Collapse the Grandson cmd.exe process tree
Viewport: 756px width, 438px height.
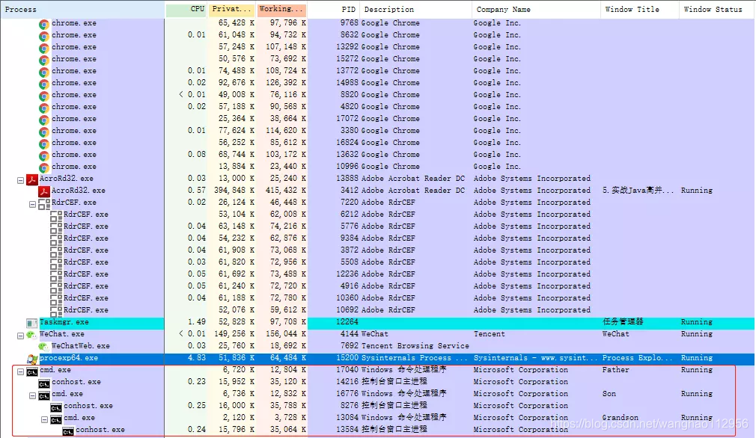(44, 420)
